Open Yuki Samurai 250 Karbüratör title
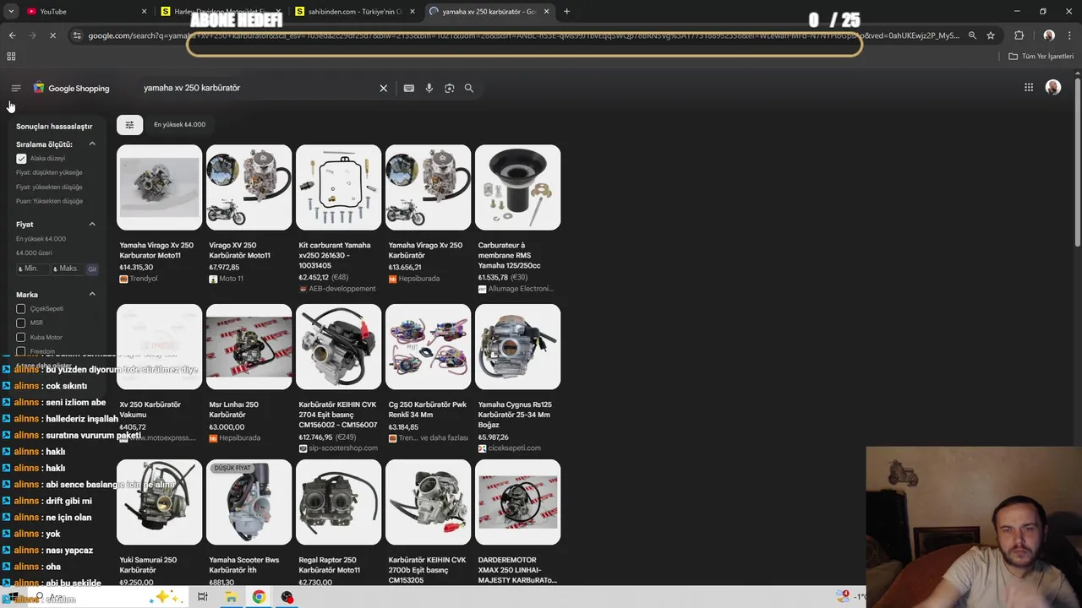 coord(149,565)
